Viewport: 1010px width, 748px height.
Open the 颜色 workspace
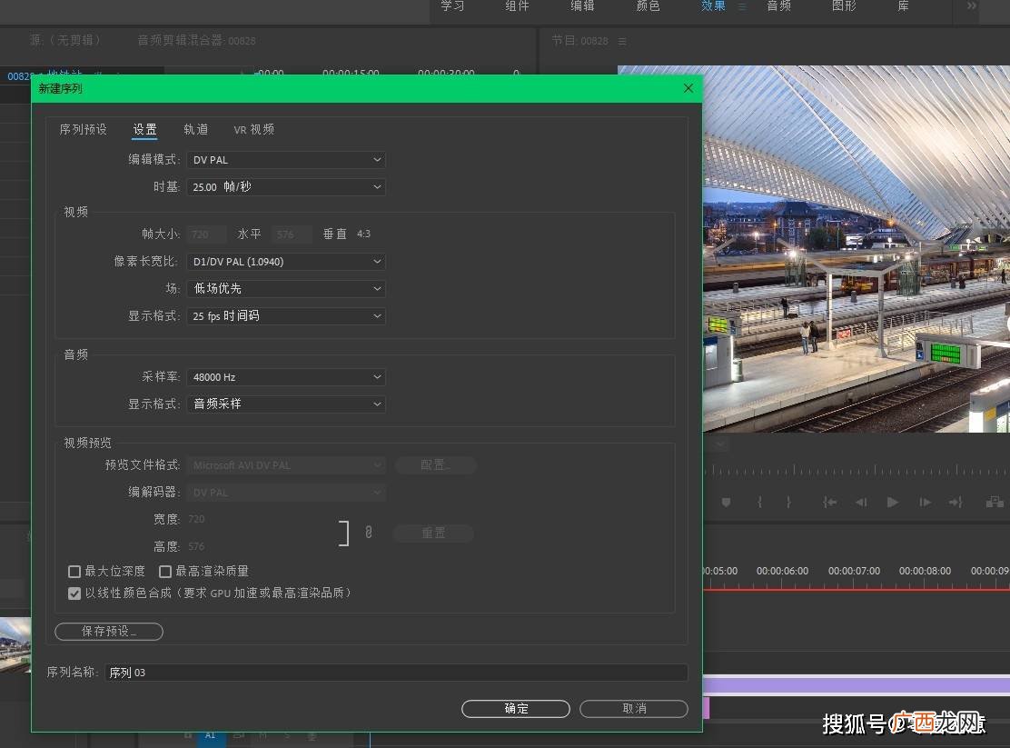click(x=648, y=5)
